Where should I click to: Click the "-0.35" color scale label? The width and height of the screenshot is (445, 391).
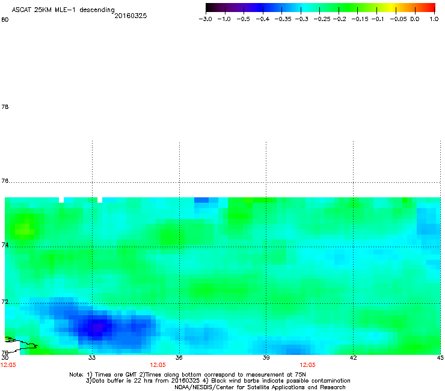point(283,19)
